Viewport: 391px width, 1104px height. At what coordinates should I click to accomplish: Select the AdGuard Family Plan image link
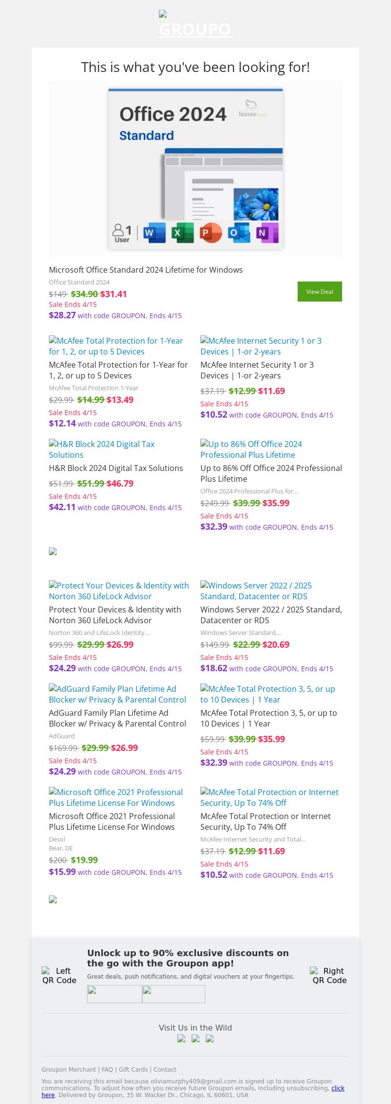point(117,694)
